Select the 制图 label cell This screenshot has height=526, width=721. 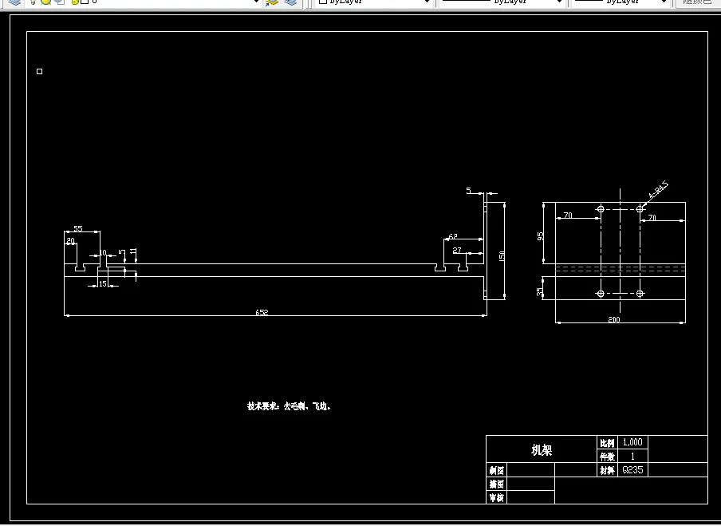[x=497, y=470]
